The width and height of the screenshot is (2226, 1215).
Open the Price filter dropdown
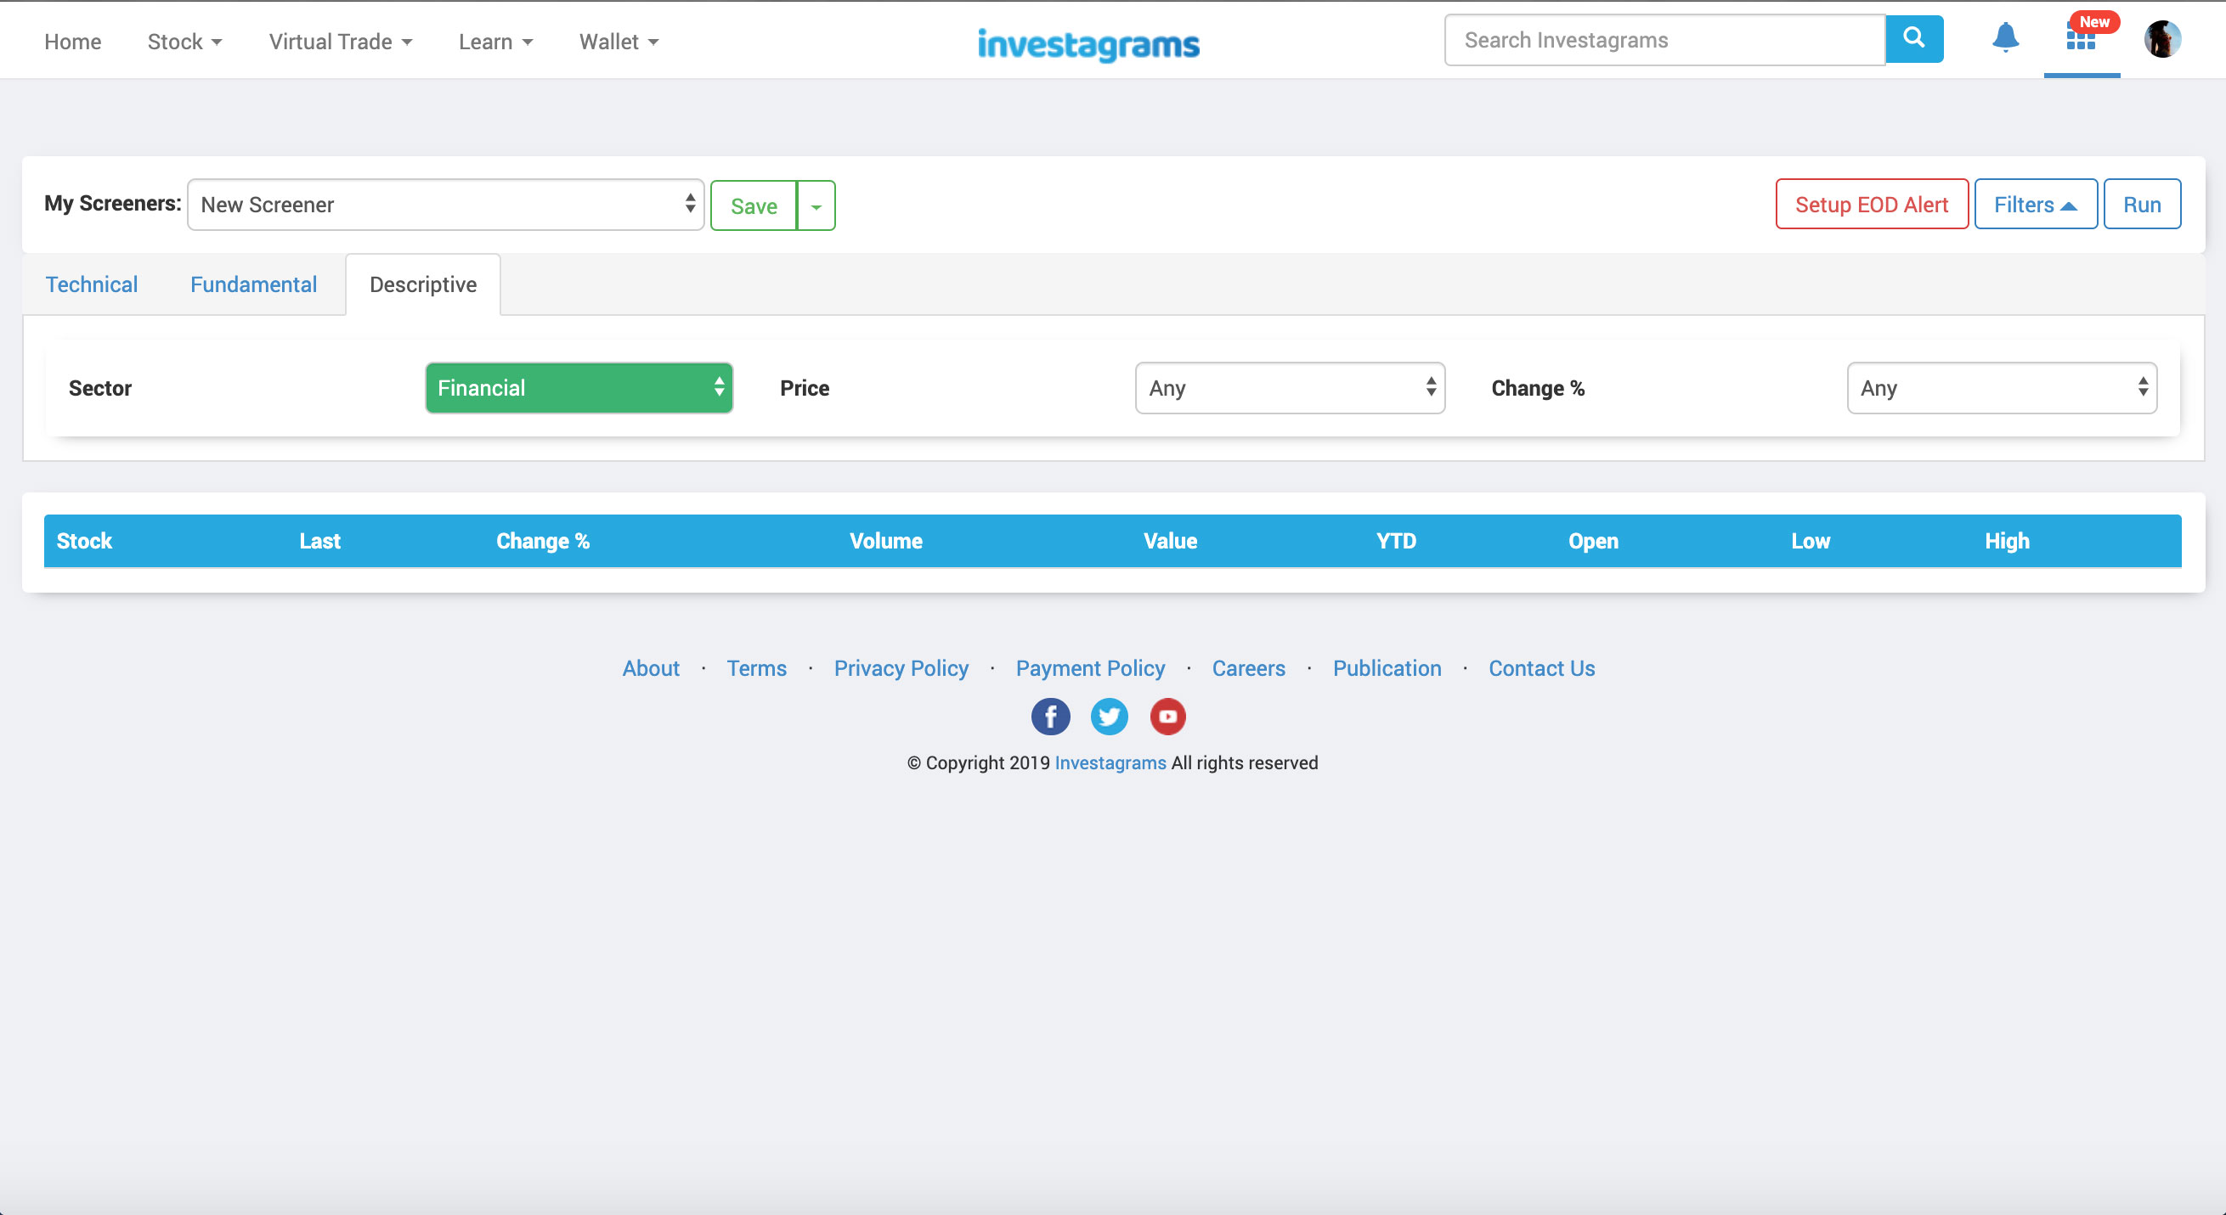[x=1289, y=388]
